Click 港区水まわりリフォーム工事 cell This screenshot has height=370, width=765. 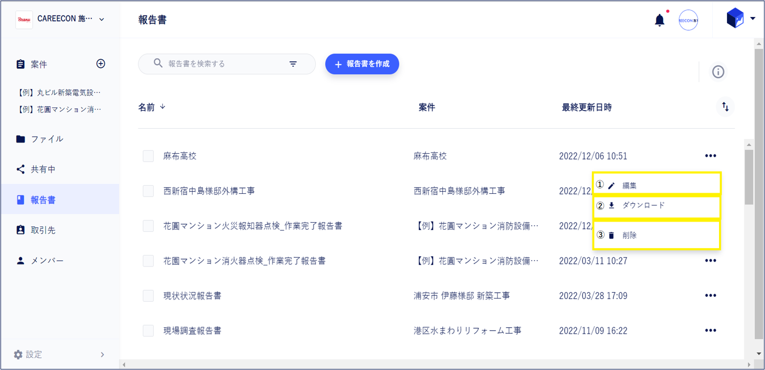(x=467, y=330)
